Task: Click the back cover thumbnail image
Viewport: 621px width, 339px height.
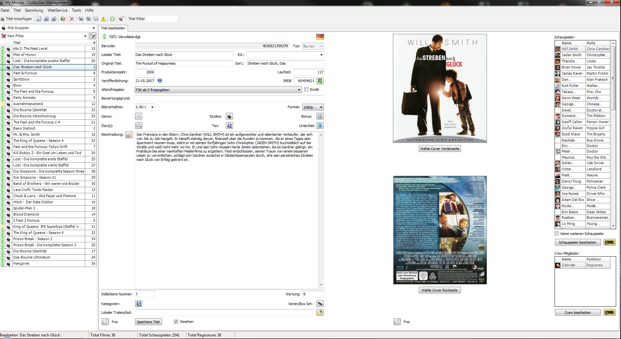Action: point(440,230)
